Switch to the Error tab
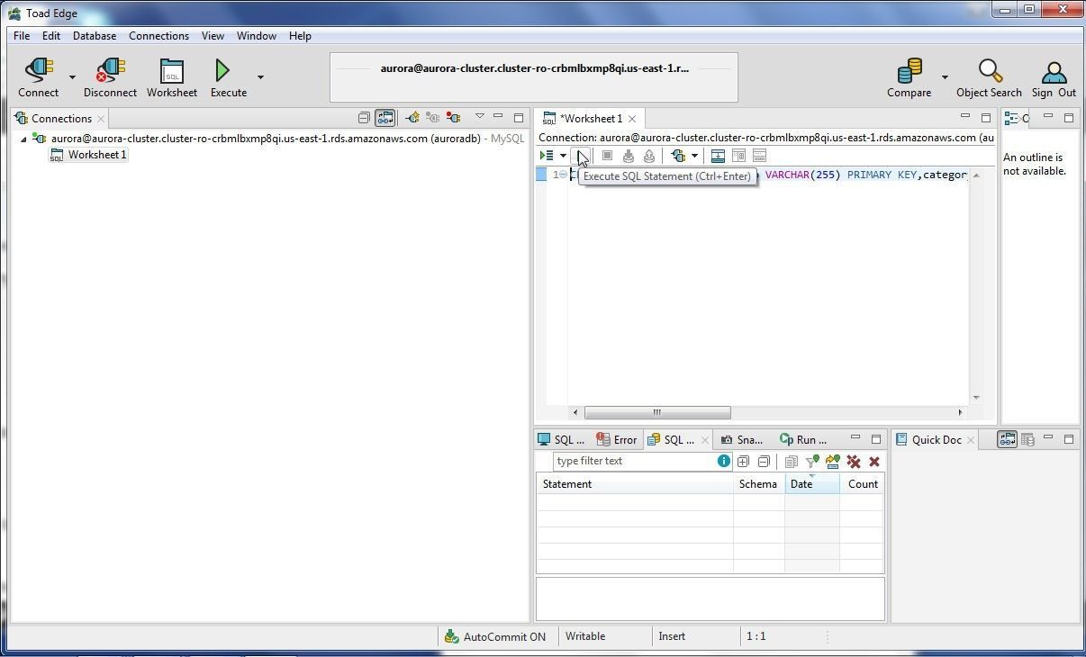1086x657 pixels. point(617,440)
